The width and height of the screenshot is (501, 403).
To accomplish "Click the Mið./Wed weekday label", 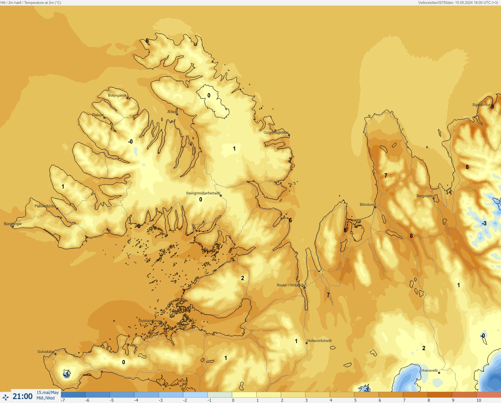I will 46,398.
